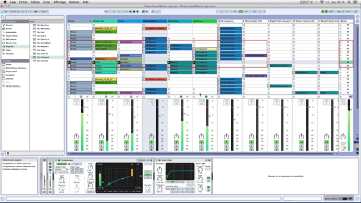Open the Edition menu

coord(36,2)
